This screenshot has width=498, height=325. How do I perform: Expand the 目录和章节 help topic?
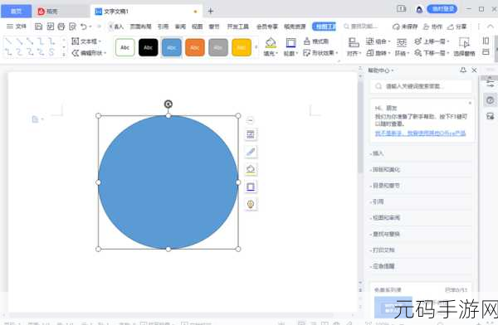[421, 186]
